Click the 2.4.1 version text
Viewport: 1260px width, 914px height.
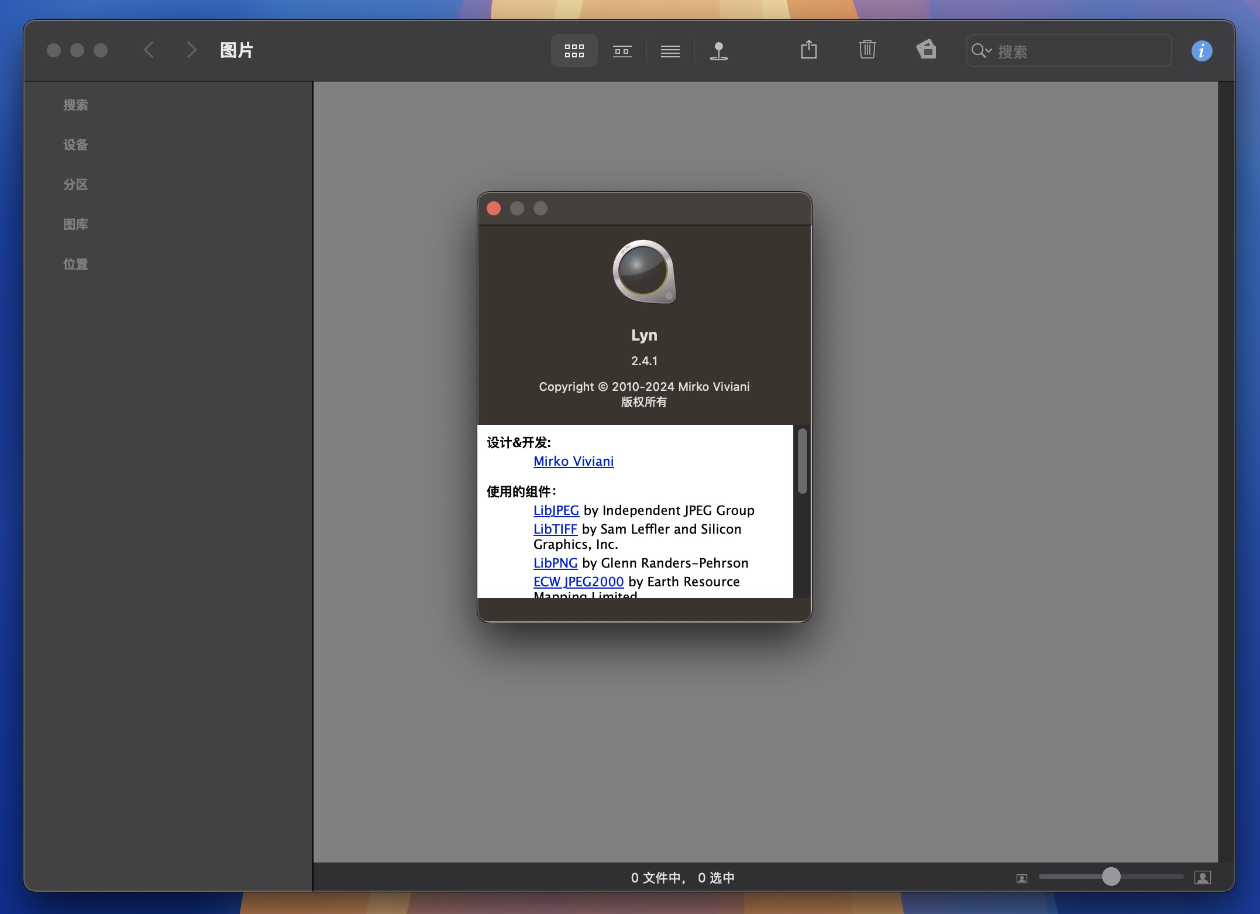[x=644, y=361]
